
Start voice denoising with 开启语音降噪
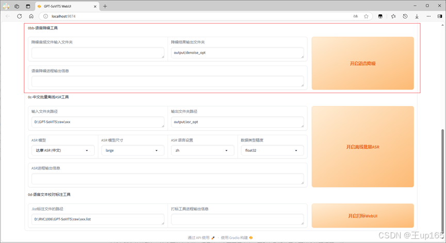pos(362,63)
